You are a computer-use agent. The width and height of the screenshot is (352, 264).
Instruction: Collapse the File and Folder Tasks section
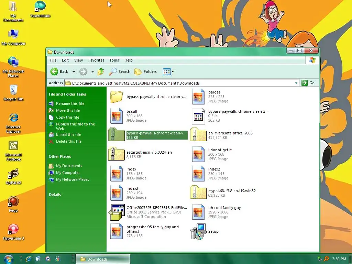[67, 94]
